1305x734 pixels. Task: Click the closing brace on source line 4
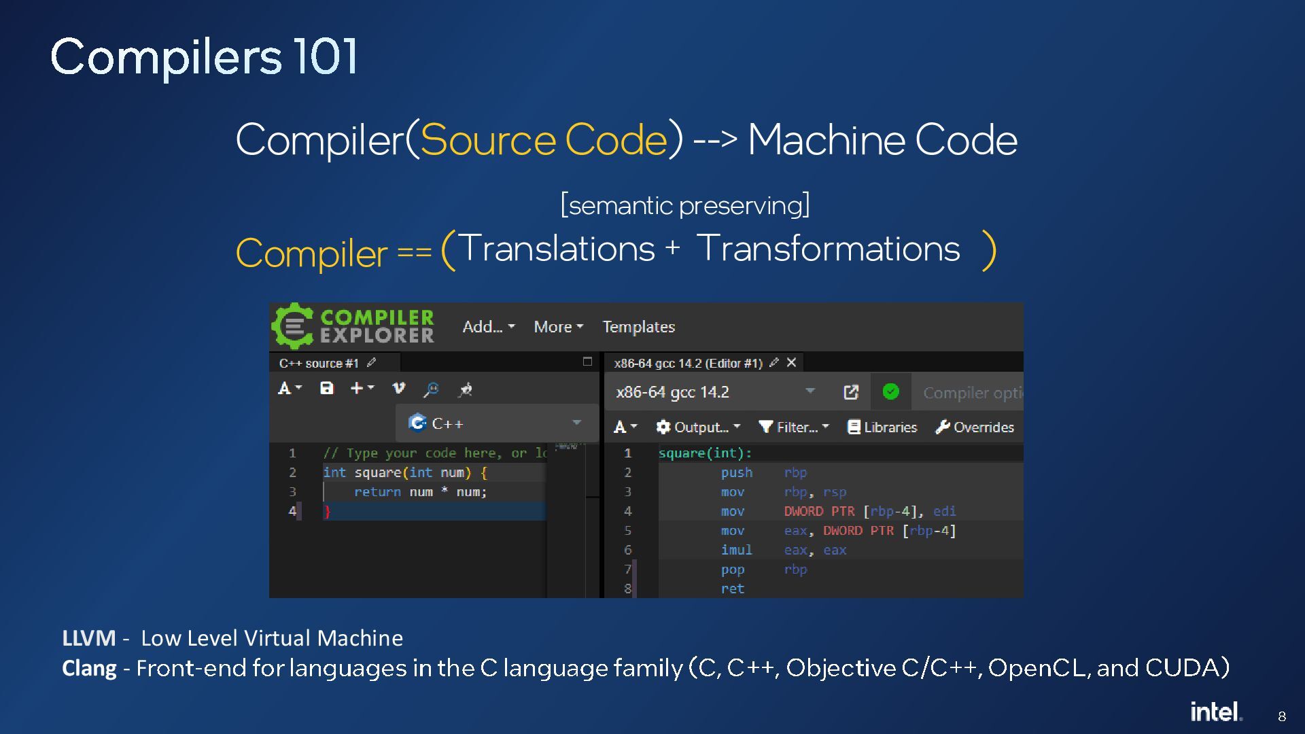[327, 511]
